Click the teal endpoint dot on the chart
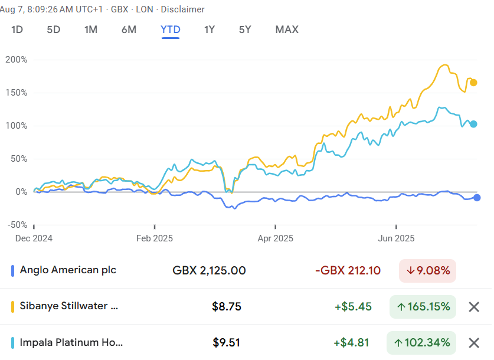The height and width of the screenshot is (360, 494). [x=473, y=124]
